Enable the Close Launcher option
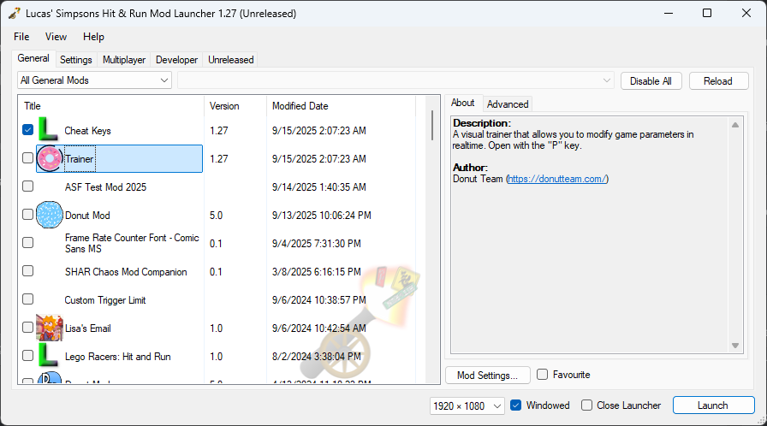 (x=586, y=405)
